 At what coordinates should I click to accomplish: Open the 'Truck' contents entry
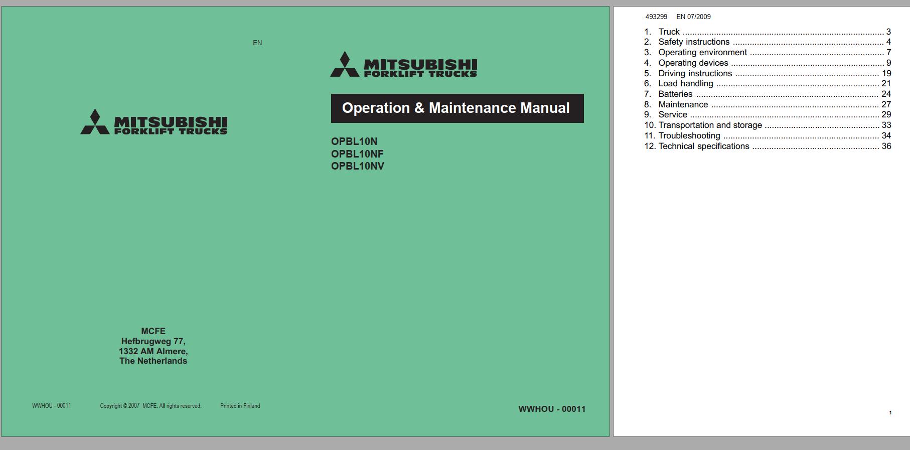point(768,32)
